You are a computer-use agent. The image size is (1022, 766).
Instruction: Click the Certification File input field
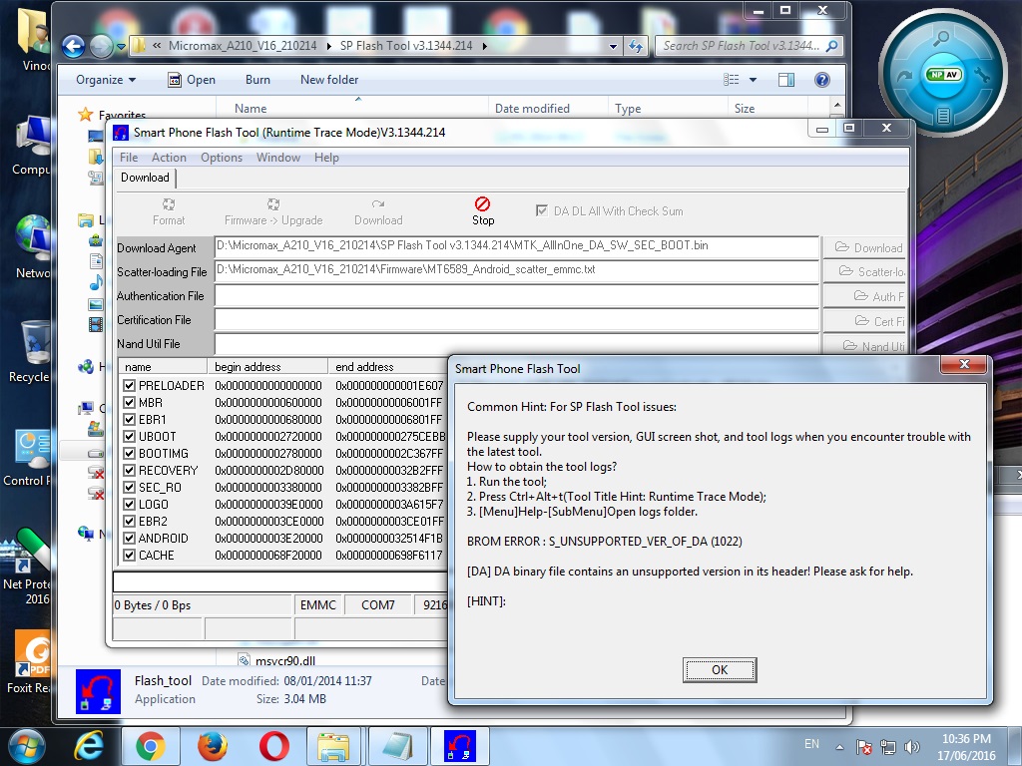tap(516, 320)
